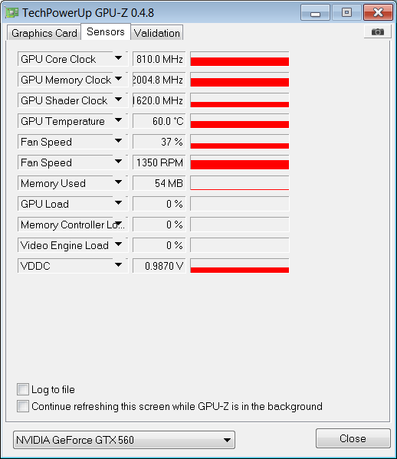Image resolution: width=397 pixels, height=459 pixels.
Task: Open the Memory Used dropdown arrow
Action: pyautogui.click(x=118, y=182)
